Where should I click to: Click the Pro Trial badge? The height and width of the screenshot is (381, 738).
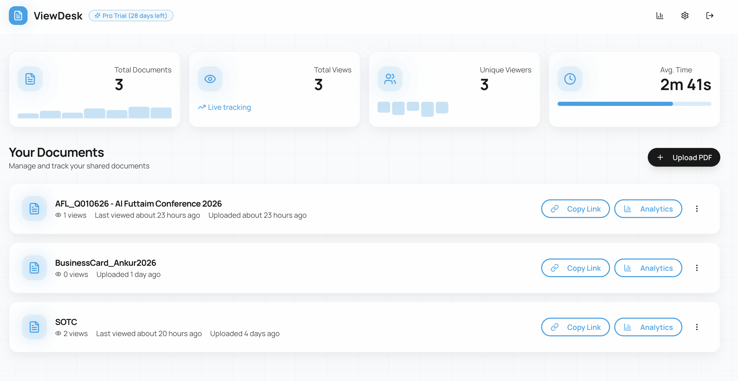131,16
